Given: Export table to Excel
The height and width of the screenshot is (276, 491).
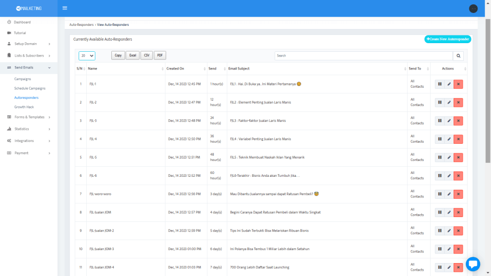Looking at the screenshot, I should 132,56.
